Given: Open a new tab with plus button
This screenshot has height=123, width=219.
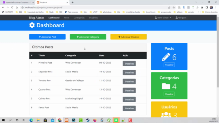Looking at the screenshot, I should (73, 2).
